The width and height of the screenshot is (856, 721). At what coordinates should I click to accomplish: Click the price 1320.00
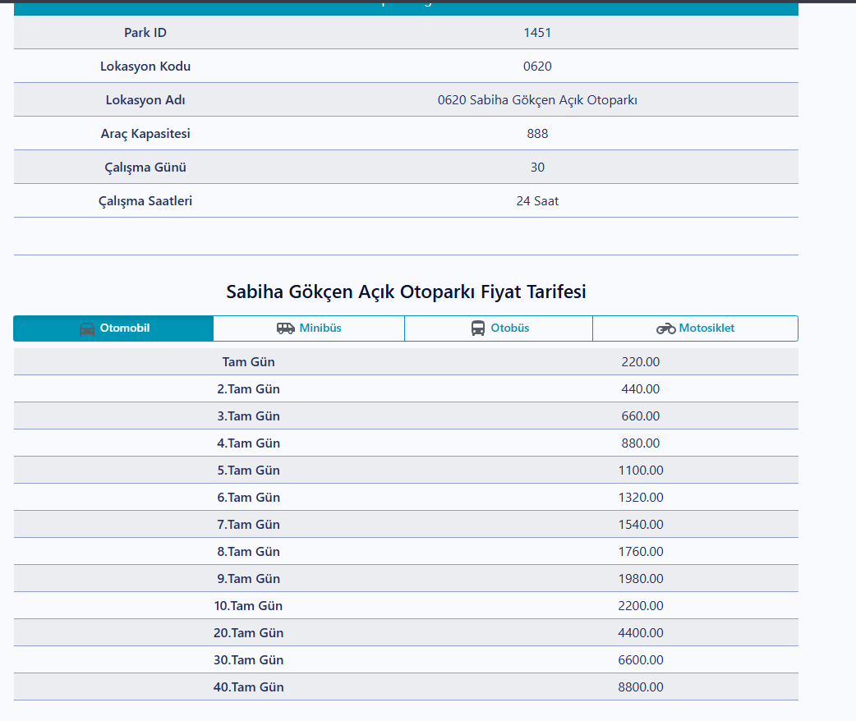coord(641,498)
